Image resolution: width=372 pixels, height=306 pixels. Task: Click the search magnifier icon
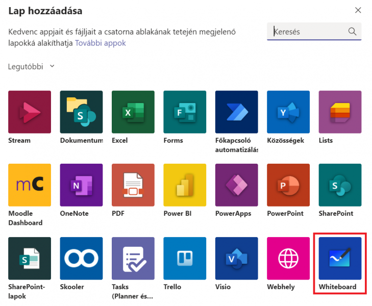point(352,31)
